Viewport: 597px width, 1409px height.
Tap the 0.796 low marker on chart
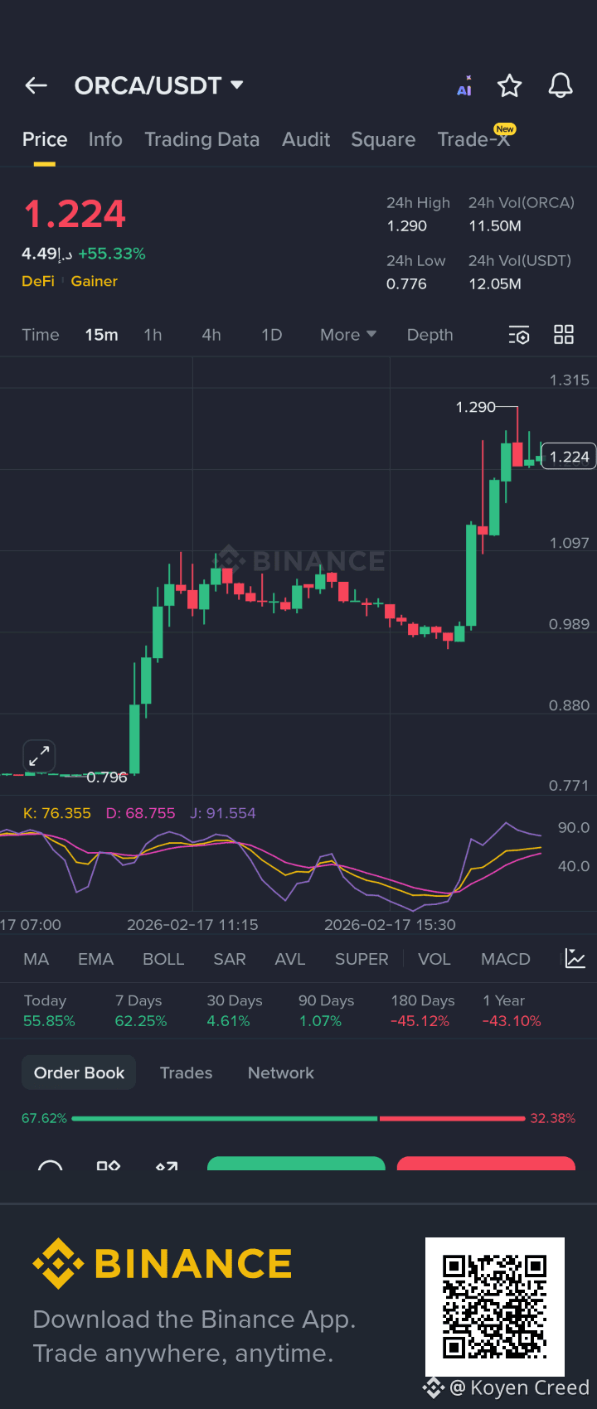pyautogui.click(x=107, y=777)
